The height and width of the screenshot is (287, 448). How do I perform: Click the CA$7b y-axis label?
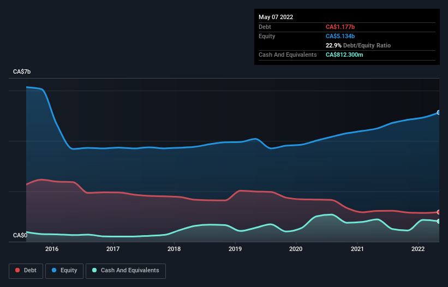click(22, 71)
